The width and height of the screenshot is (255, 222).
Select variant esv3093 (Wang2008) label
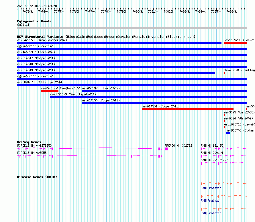(x=239, y=112)
